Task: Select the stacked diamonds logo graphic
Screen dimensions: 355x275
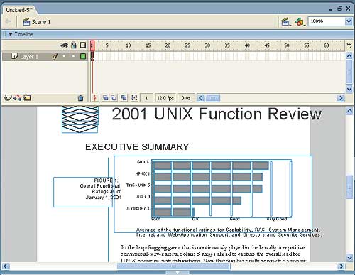Action: [x=80, y=119]
